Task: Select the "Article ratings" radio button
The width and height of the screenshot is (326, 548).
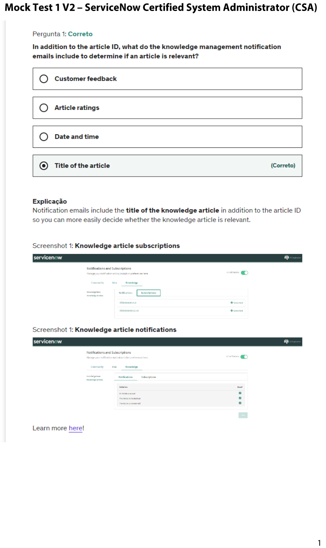Action: tap(44, 108)
